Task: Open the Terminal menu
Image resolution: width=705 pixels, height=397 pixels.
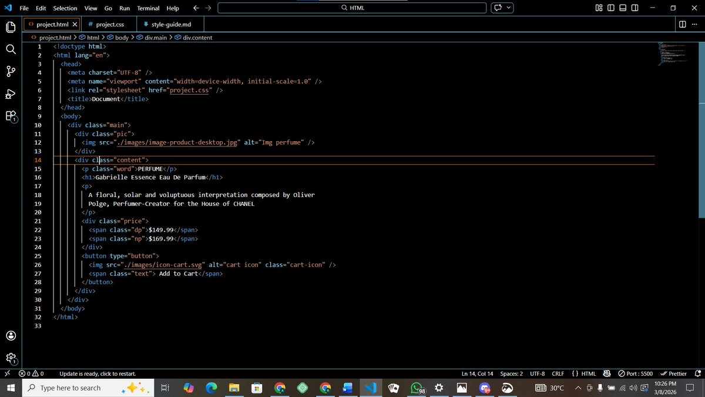Action: (148, 8)
